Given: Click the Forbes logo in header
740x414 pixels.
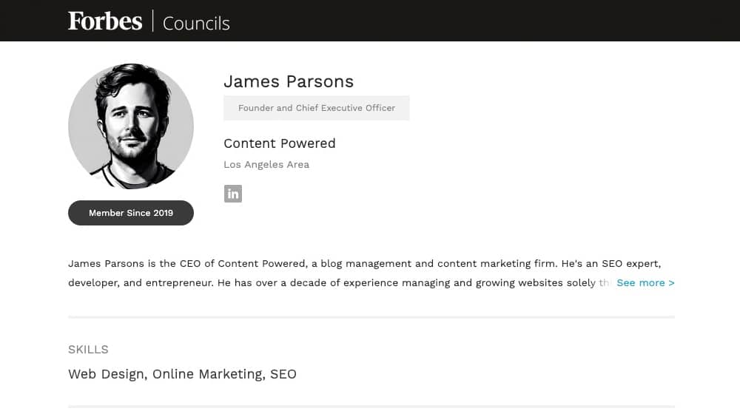Looking at the screenshot, I should coord(105,21).
